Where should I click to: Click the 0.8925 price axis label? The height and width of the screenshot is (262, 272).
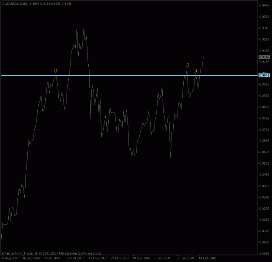pyautogui.click(x=264, y=96)
